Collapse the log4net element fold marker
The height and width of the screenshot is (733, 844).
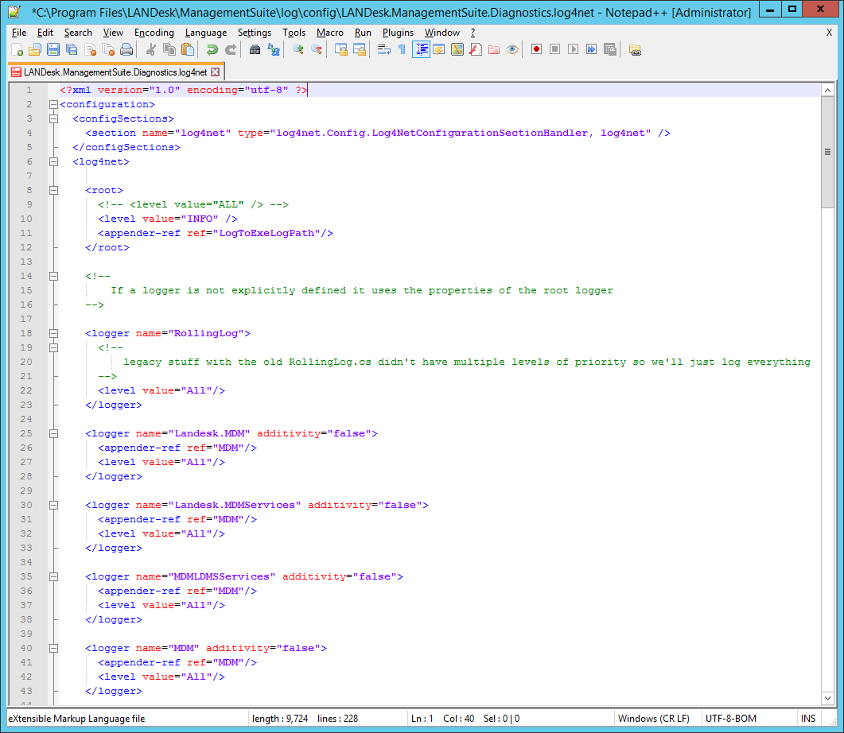pyautogui.click(x=53, y=161)
